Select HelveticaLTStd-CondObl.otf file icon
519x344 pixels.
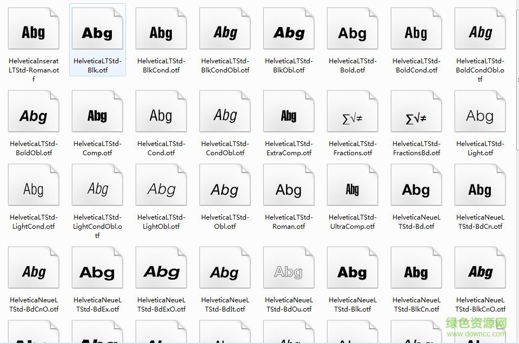(225, 111)
